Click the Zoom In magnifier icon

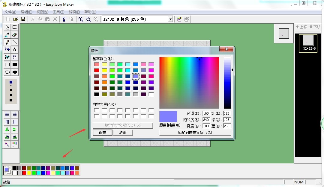pos(81,19)
